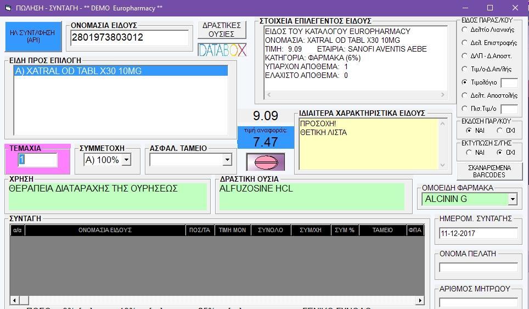Click ΘΕΡΑΠΕΙΑ ΔΙΑΤΑΡΑΧΗΣ ΤΗΣ ΟΥΡΗΣΕΩΣ usage text
The height and width of the screenshot is (309, 529).
click(x=93, y=189)
